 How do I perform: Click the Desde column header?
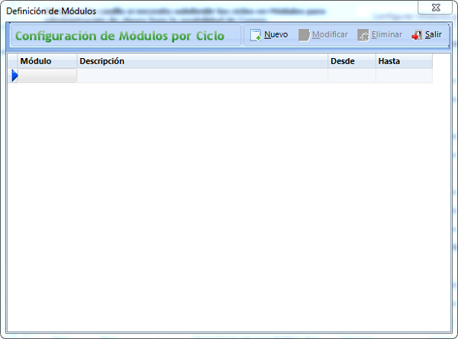click(x=352, y=61)
